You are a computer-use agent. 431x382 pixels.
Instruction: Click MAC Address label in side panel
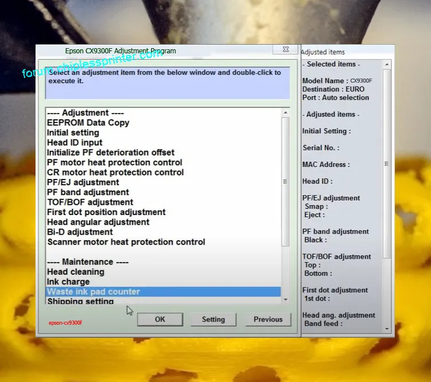326,165
